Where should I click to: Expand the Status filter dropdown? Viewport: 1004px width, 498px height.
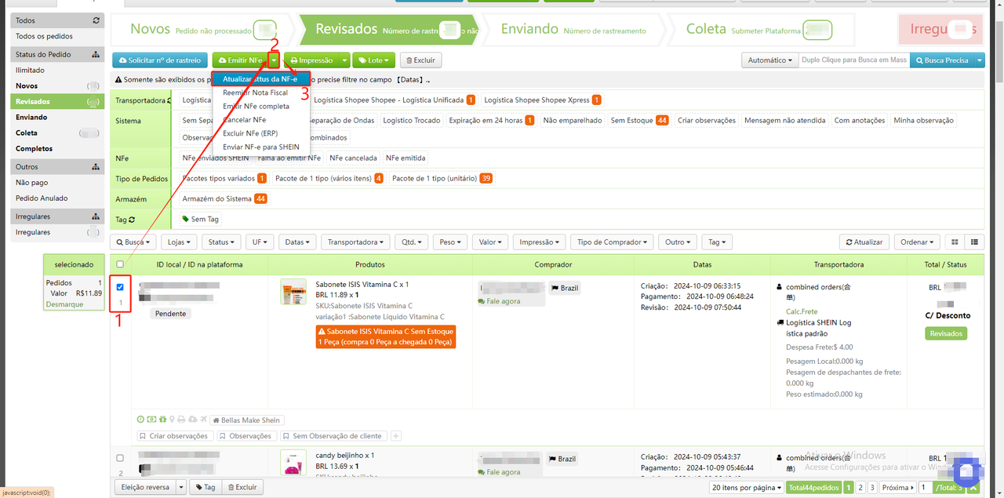coord(221,242)
